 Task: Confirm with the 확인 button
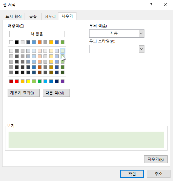click(132, 174)
